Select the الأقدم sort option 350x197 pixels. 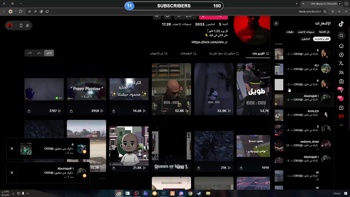pyautogui.click(x=30, y=53)
